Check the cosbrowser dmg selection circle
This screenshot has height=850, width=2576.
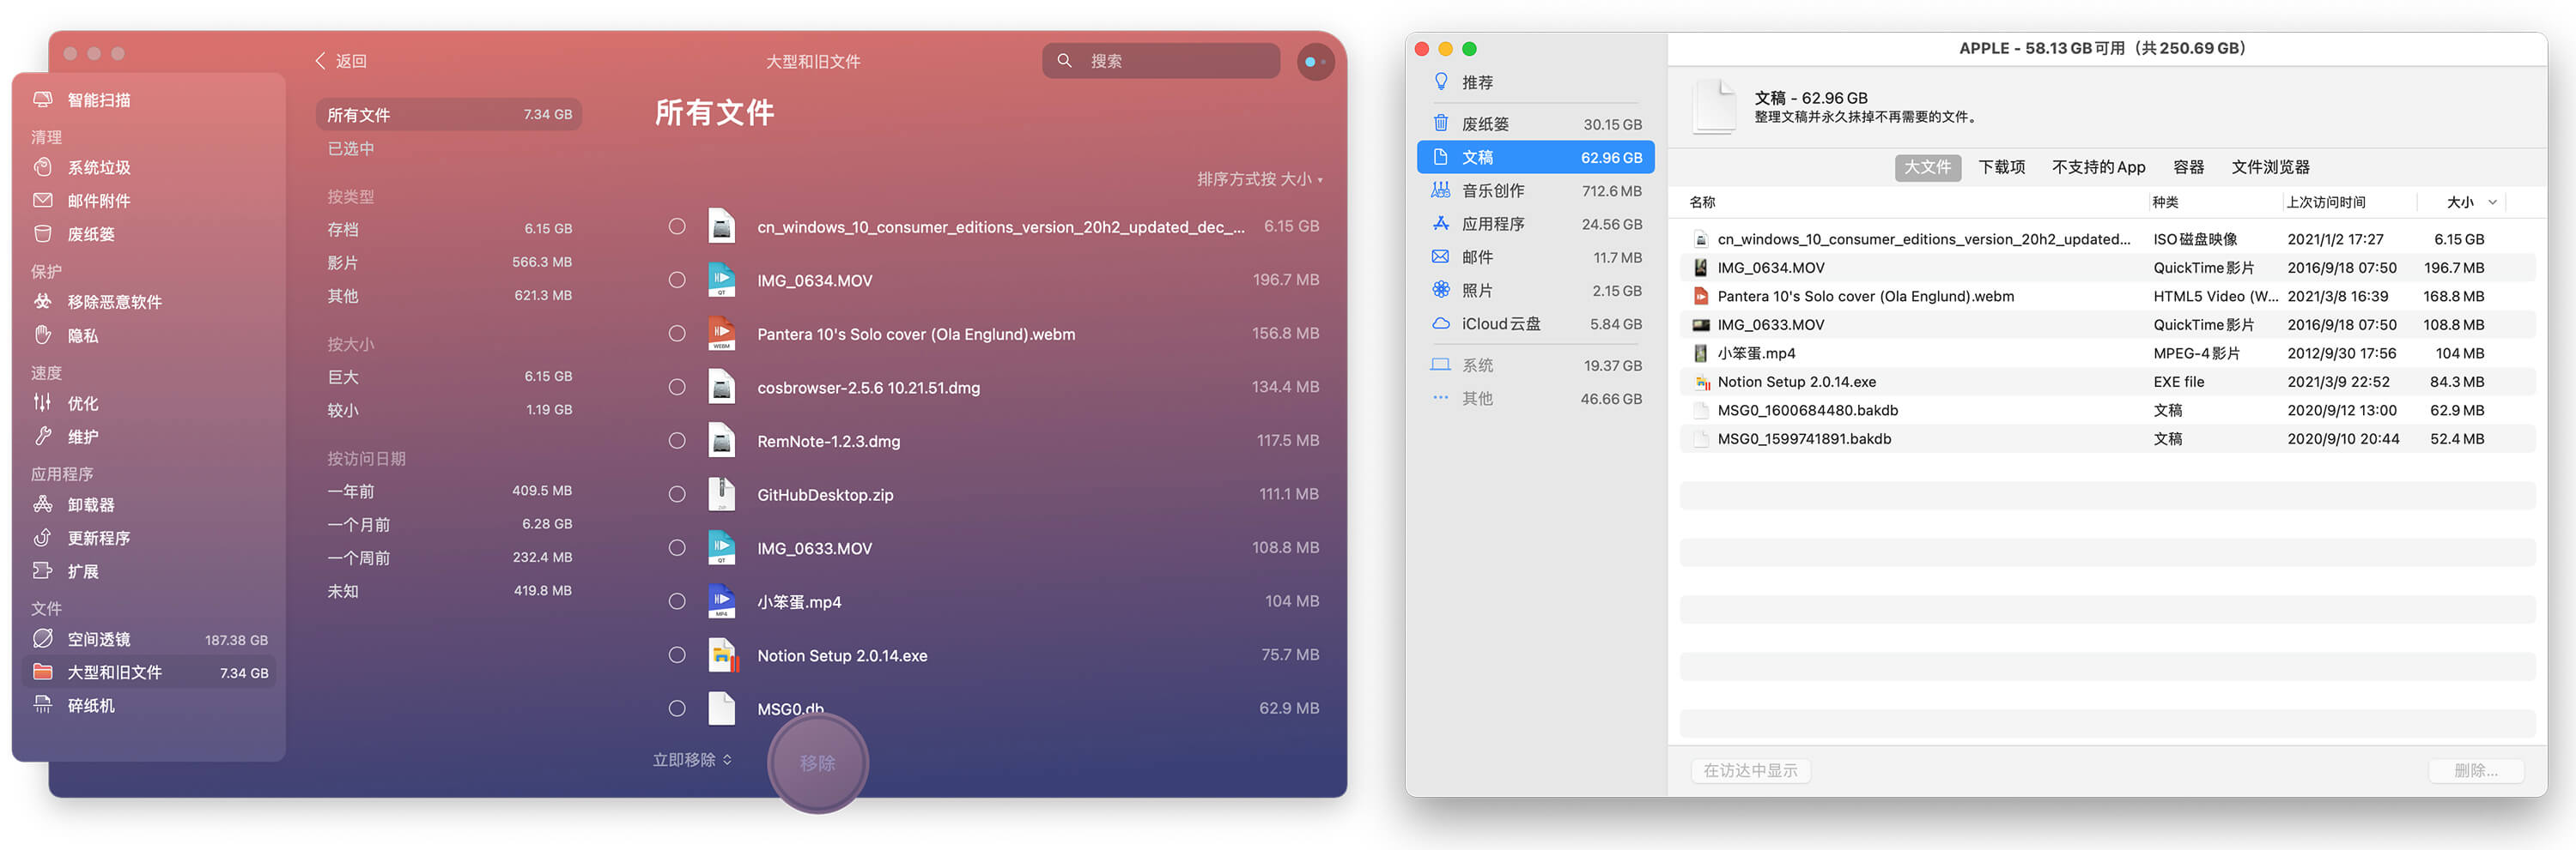tap(677, 388)
